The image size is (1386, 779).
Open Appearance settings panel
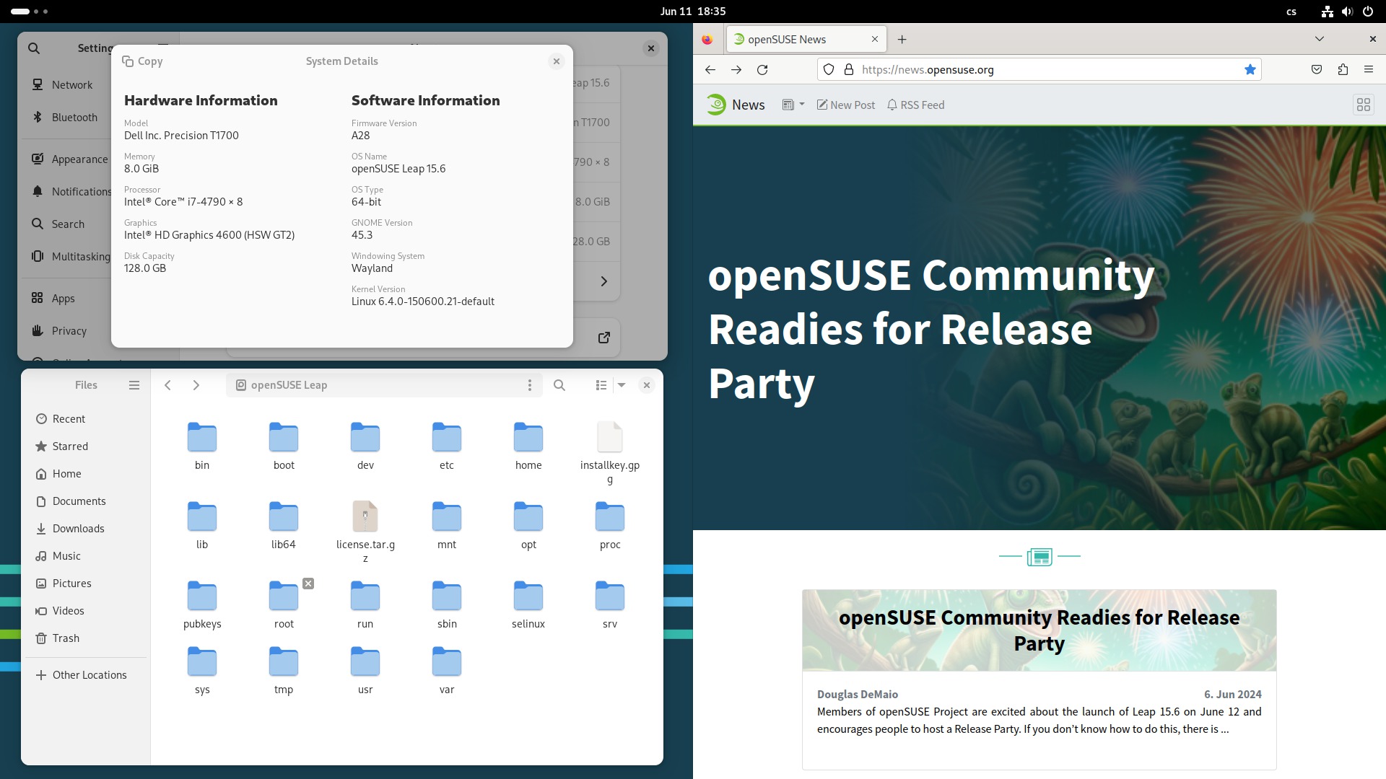[65, 159]
